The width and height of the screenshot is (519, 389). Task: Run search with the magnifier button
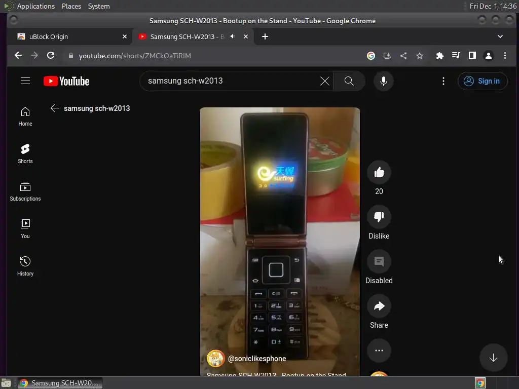point(349,81)
